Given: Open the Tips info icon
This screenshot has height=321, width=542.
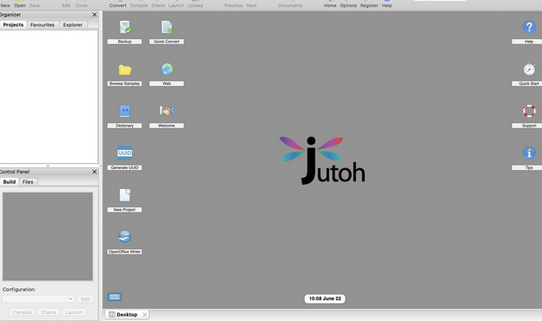Looking at the screenshot, I should (529, 153).
